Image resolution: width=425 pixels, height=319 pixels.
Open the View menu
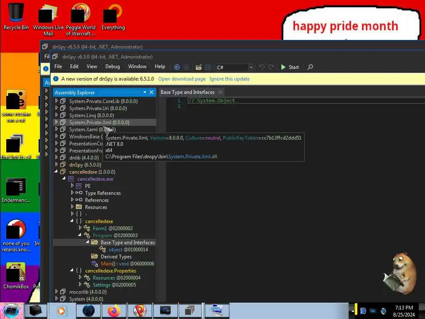pyautogui.click(x=92, y=66)
